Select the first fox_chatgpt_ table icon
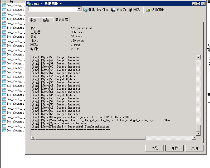Image resolution: width=210 pixels, height=168 pixels. click(x=4, y=5)
